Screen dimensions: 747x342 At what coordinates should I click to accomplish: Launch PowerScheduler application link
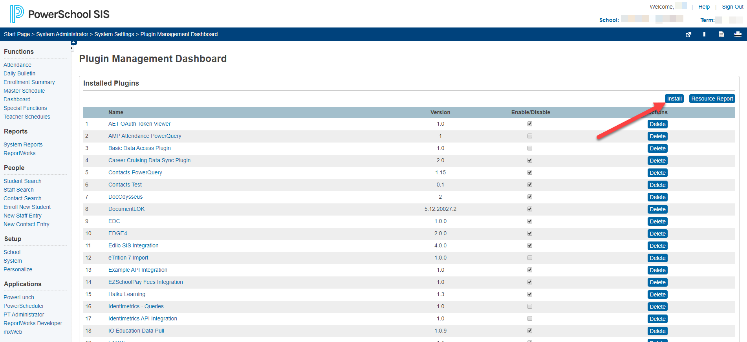point(24,306)
